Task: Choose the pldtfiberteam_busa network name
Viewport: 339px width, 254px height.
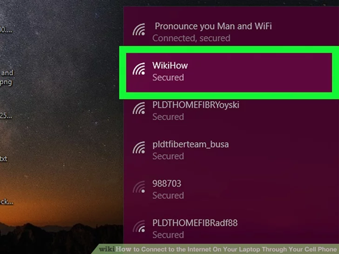Action: point(190,144)
